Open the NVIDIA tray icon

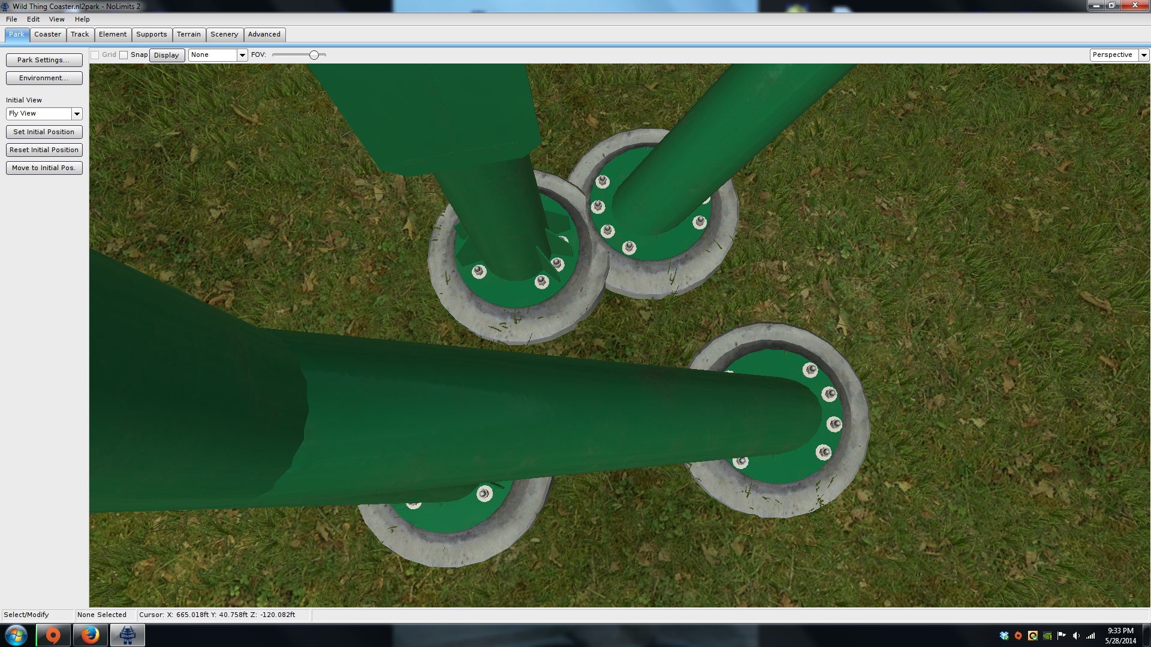[x=1047, y=636]
